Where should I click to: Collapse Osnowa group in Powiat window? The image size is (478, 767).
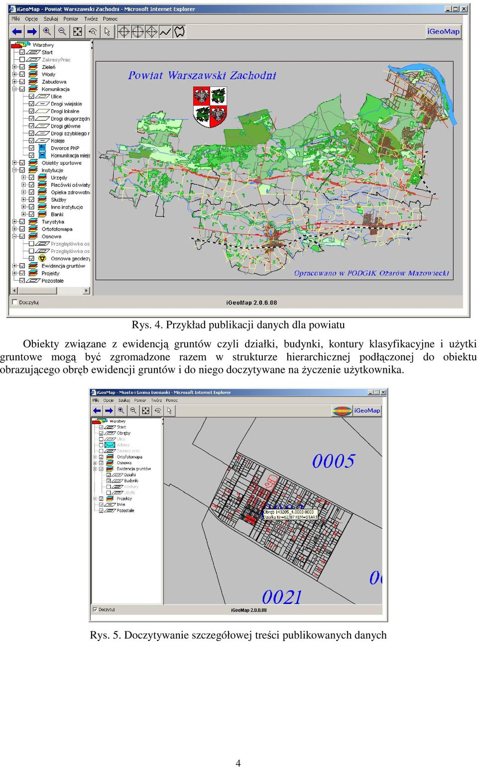point(14,236)
